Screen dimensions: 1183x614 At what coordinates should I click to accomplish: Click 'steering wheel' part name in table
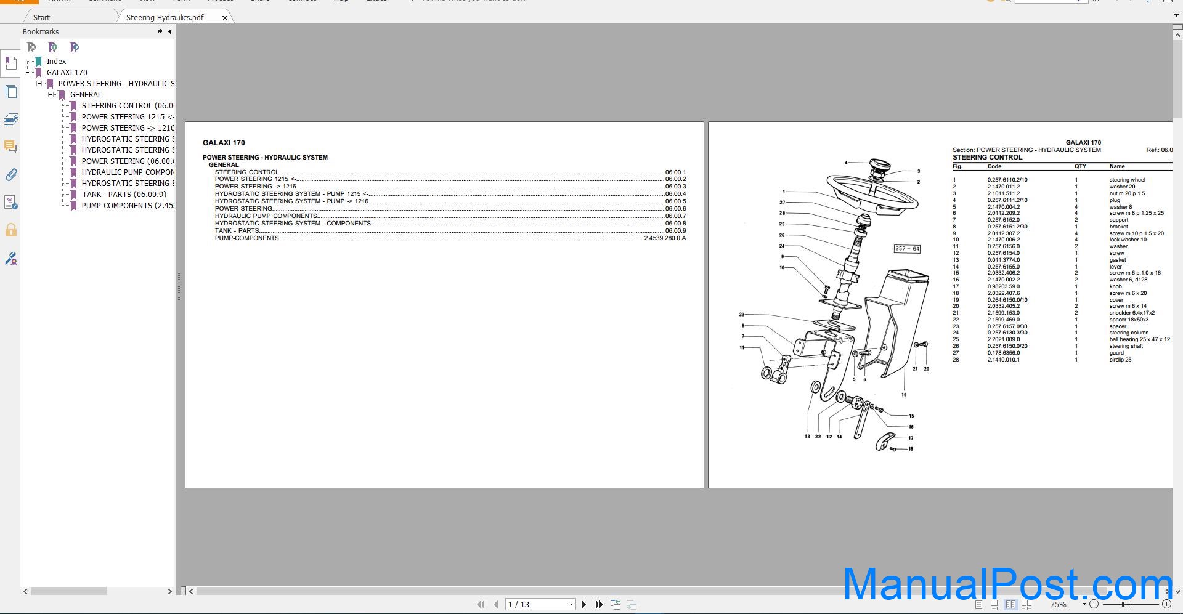[x=1127, y=180]
